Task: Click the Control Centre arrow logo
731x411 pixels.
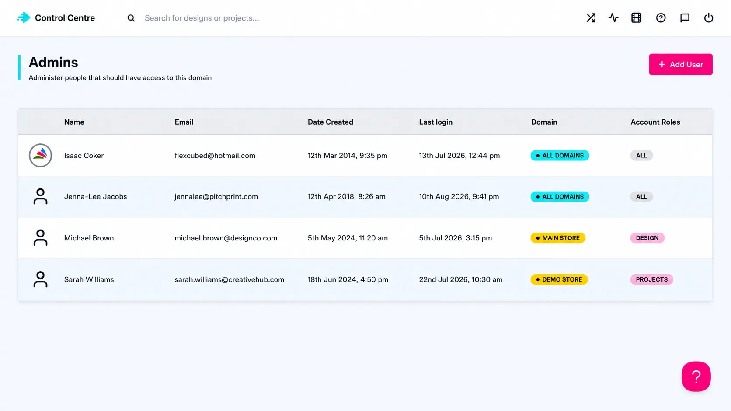Action: point(24,17)
